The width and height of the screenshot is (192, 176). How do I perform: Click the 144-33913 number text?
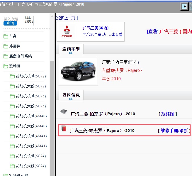click(29, 20)
